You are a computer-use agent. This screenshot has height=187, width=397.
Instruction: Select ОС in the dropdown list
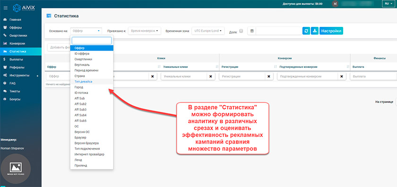(92, 126)
